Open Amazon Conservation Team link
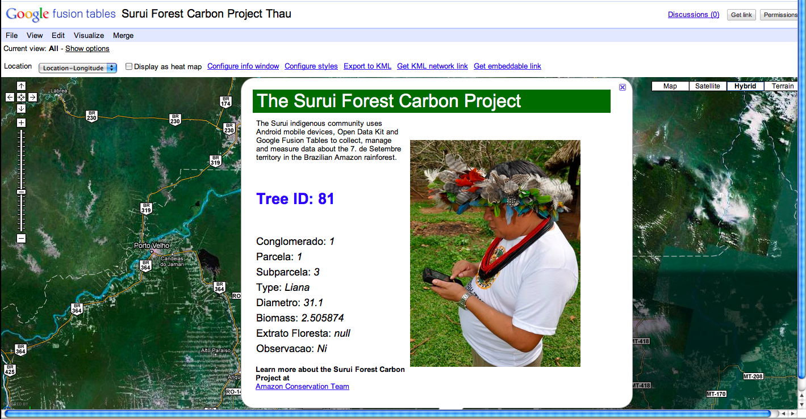806x419 pixels. pyautogui.click(x=302, y=387)
